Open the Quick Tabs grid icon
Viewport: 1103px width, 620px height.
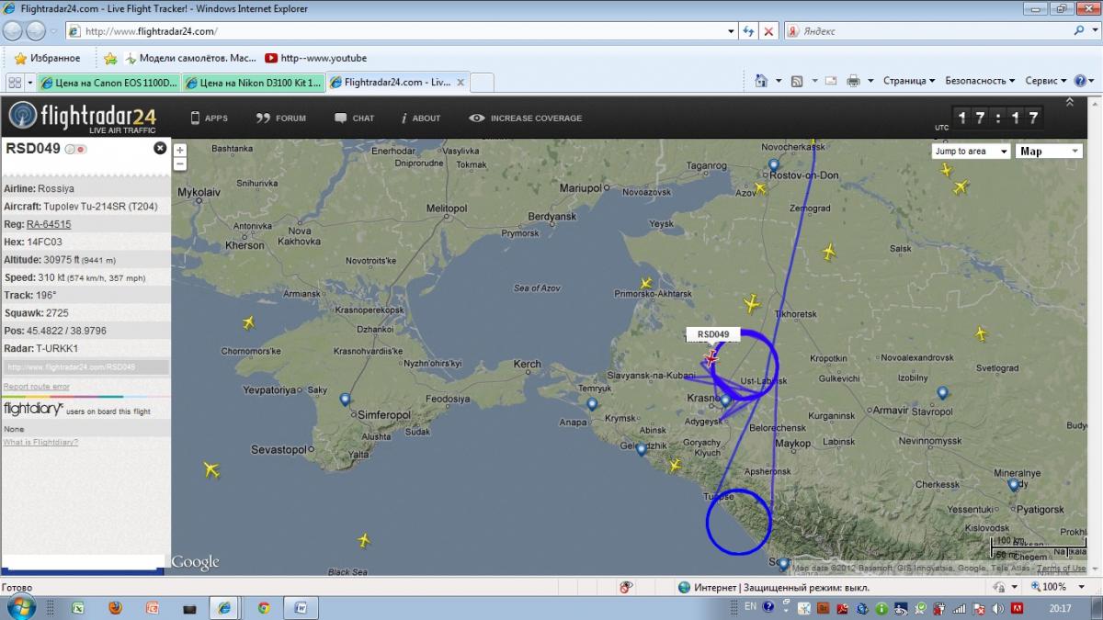(x=15, y=82)
